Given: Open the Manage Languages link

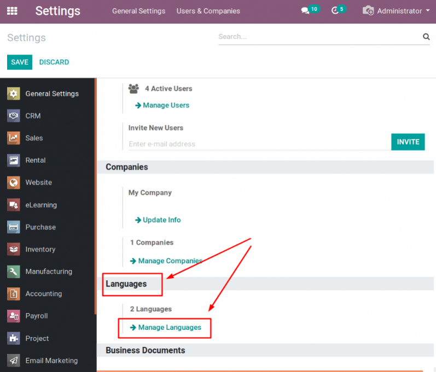Looking at the screenshot, I should coord(169,327).
